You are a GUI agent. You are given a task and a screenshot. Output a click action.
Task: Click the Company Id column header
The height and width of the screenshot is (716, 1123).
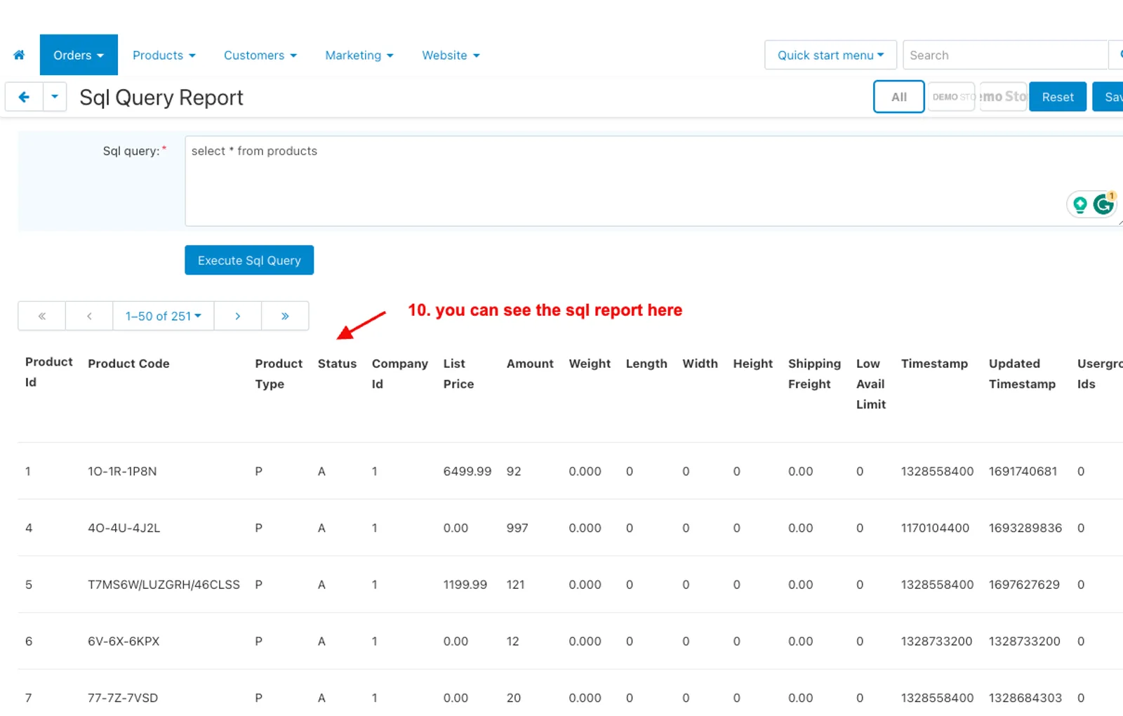point(400,373)
